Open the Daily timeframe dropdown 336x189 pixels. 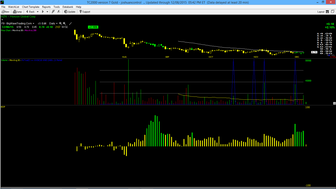coord(53,23)
